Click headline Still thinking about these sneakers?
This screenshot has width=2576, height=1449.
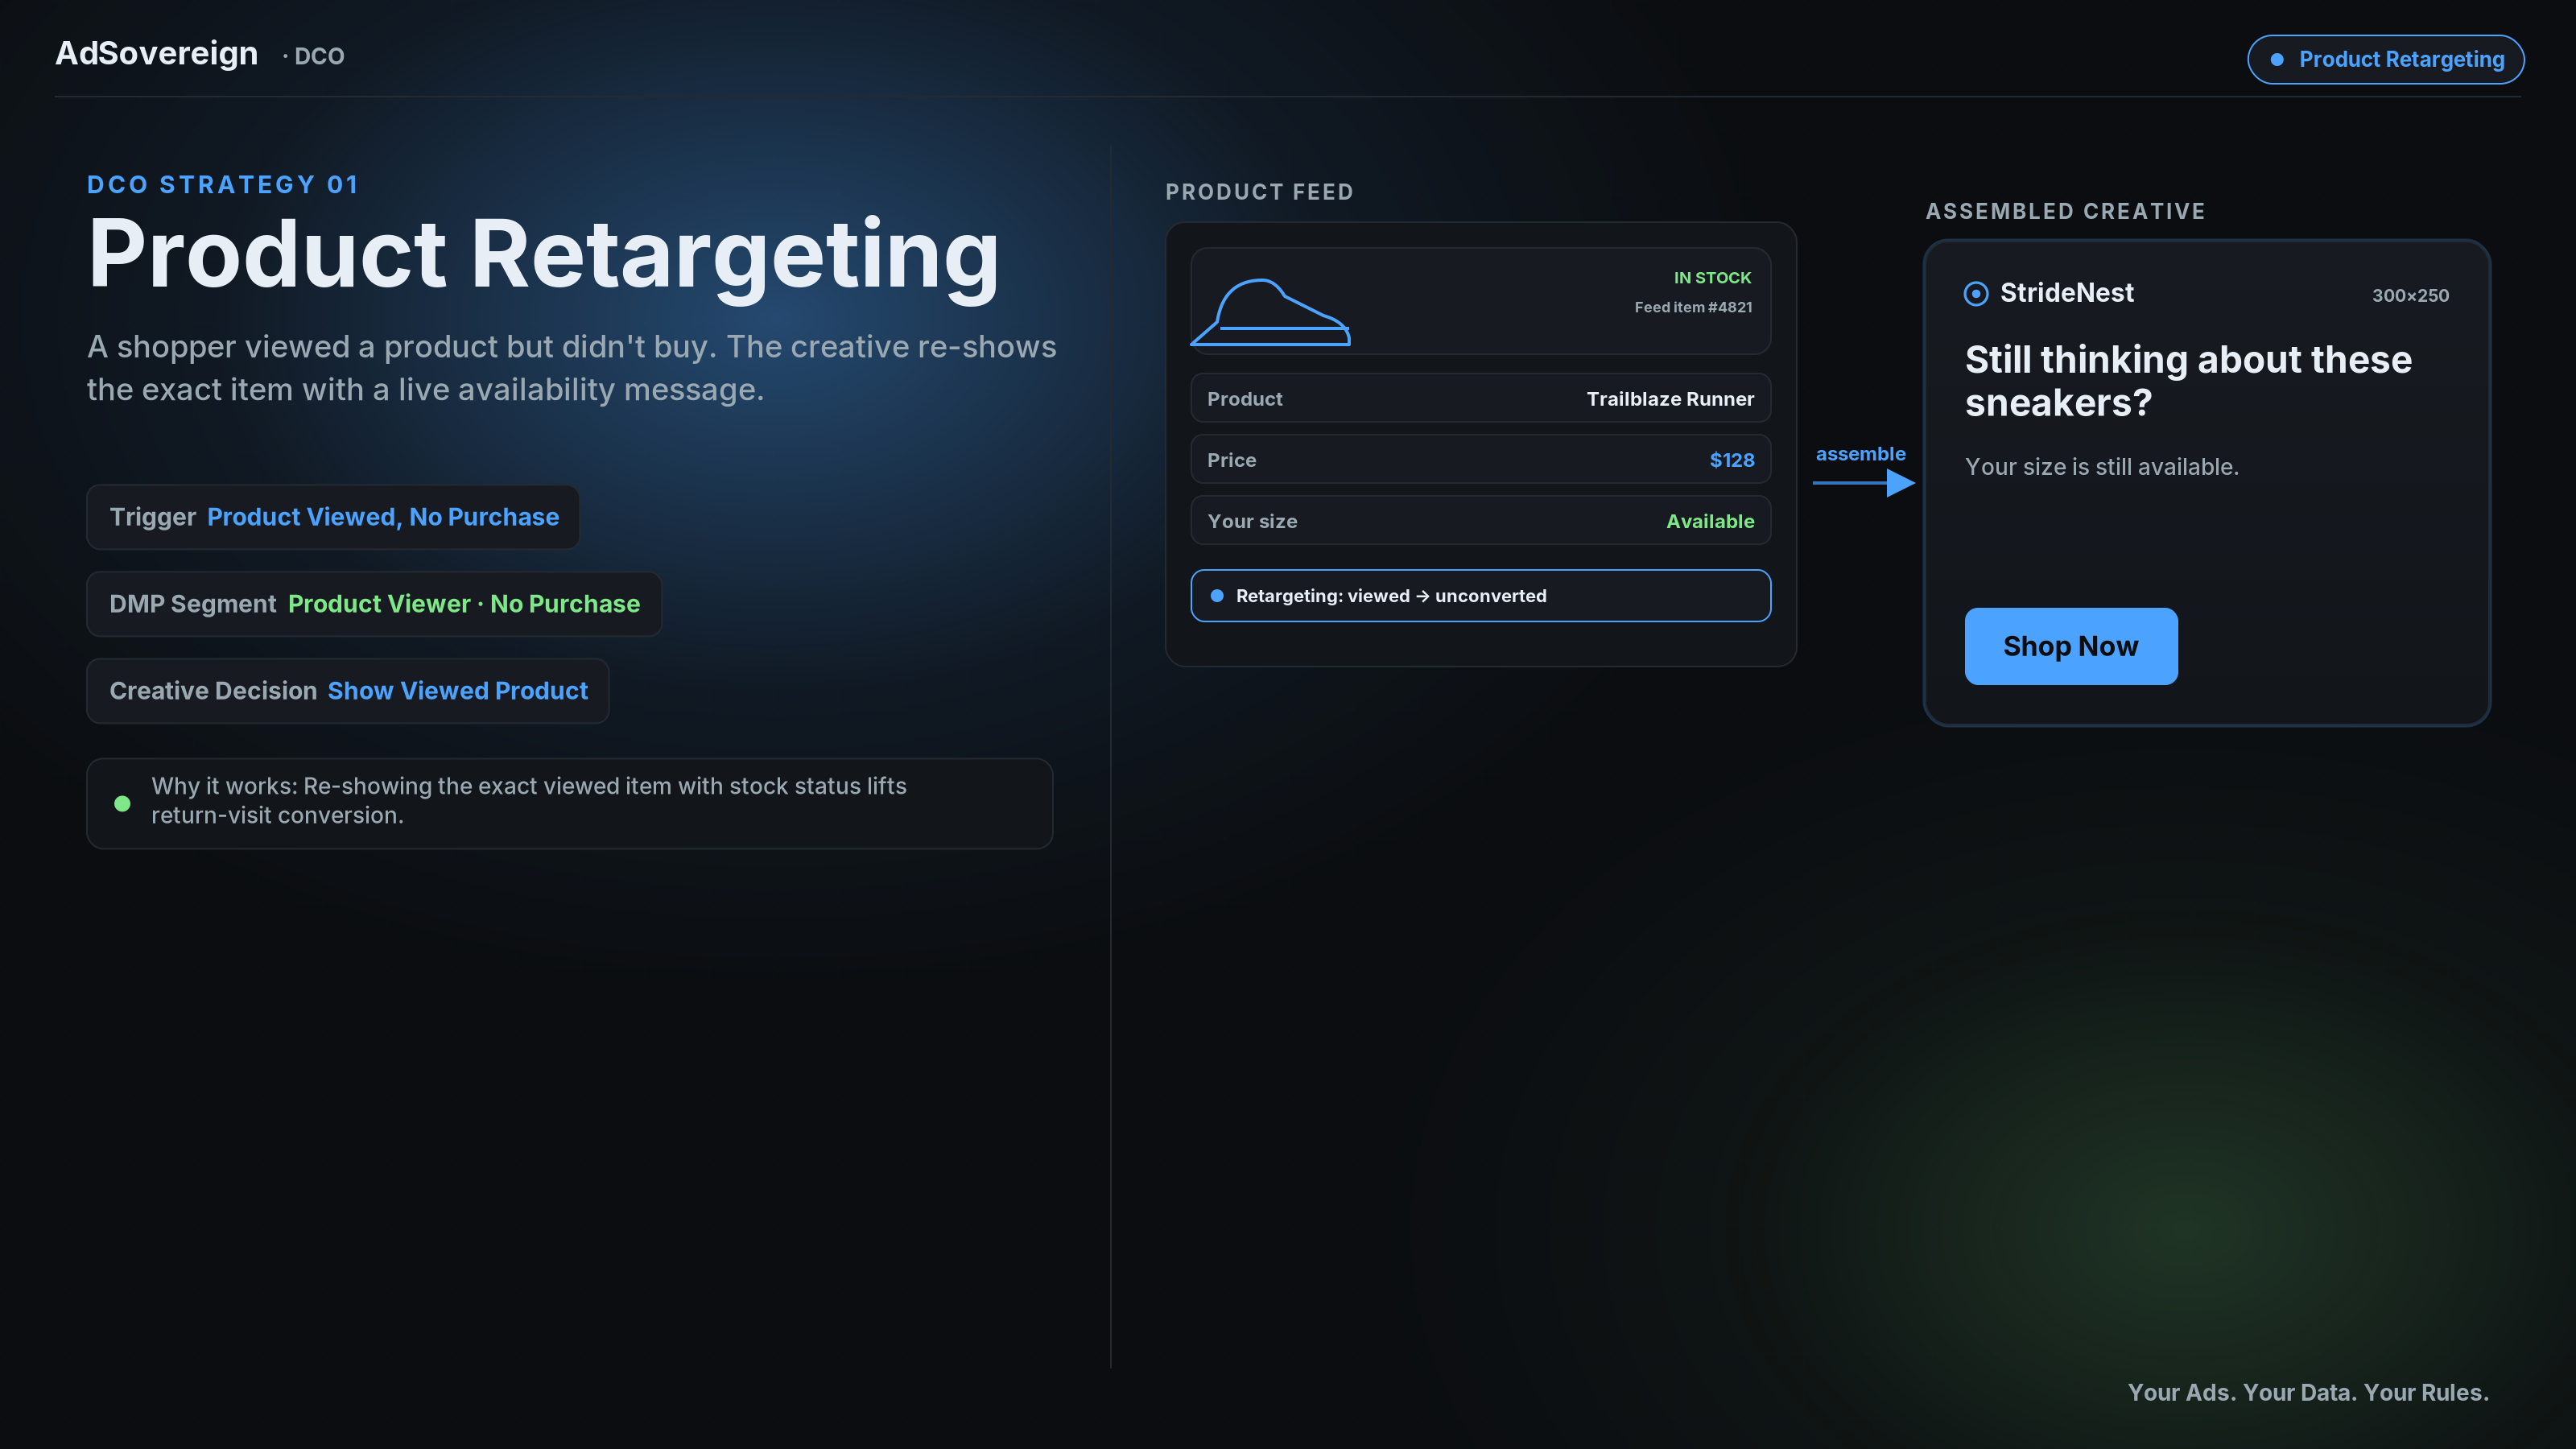pos(2188,381)
